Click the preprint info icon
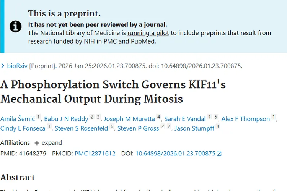 click(15, 26)
